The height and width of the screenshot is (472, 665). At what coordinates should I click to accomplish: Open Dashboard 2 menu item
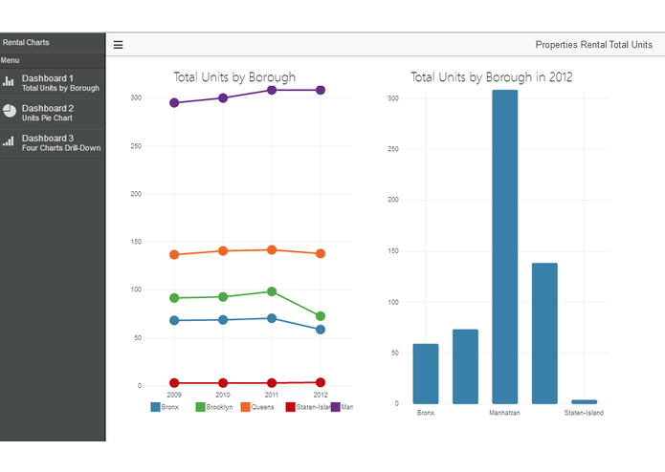53,113
